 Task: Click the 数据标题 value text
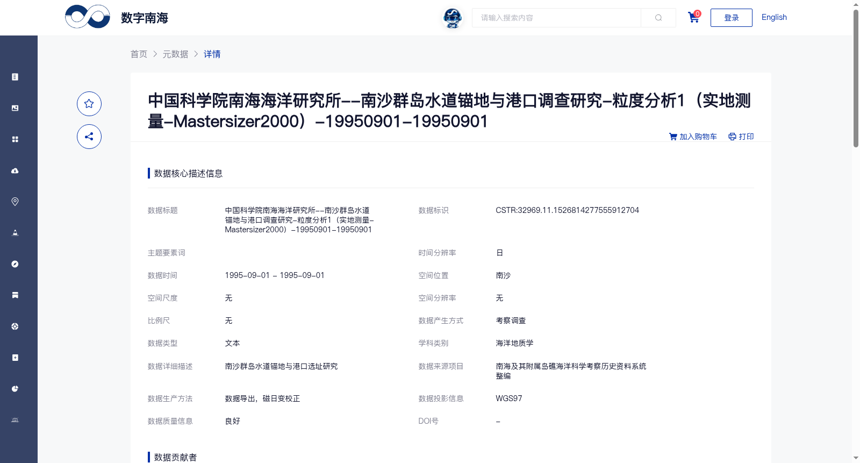coord(299,220)
